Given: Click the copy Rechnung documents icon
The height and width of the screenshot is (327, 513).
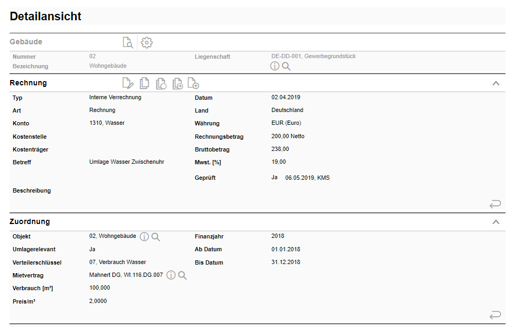Looking at the screenshot, I should pyautogui.click(x=144, y=83).
